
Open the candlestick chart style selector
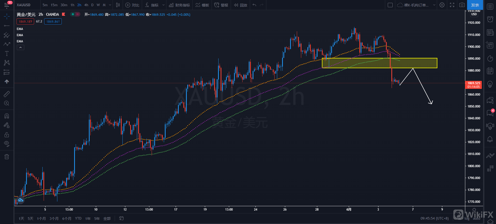click(118, 5)
